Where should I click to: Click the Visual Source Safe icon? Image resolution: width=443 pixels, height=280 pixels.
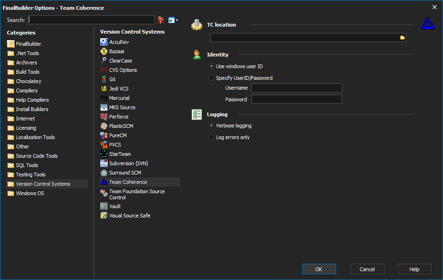point(104,216)
